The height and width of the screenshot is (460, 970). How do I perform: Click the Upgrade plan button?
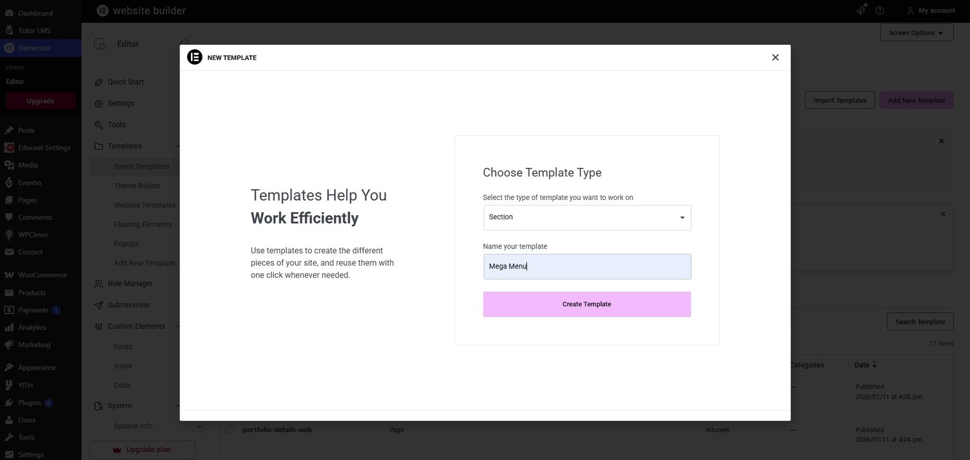pyautogui.click(x=142, y=450)
